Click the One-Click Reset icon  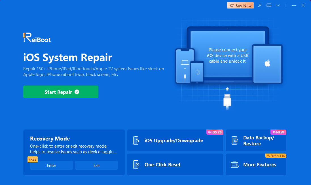[x=136, y=165]
